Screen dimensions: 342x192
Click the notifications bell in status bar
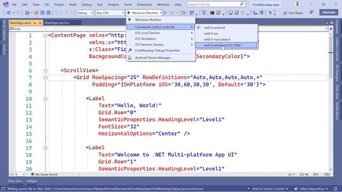(336, 189)
